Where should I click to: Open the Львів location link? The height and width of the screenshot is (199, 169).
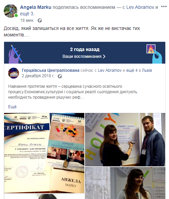click(x=147, y=70)
